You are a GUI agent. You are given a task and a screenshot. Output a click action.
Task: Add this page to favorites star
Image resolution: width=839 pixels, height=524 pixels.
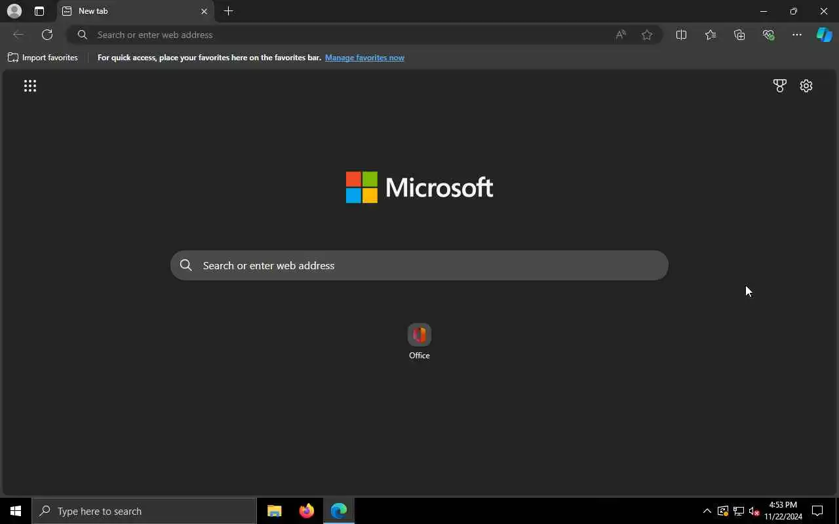click(x=647, y=35)
